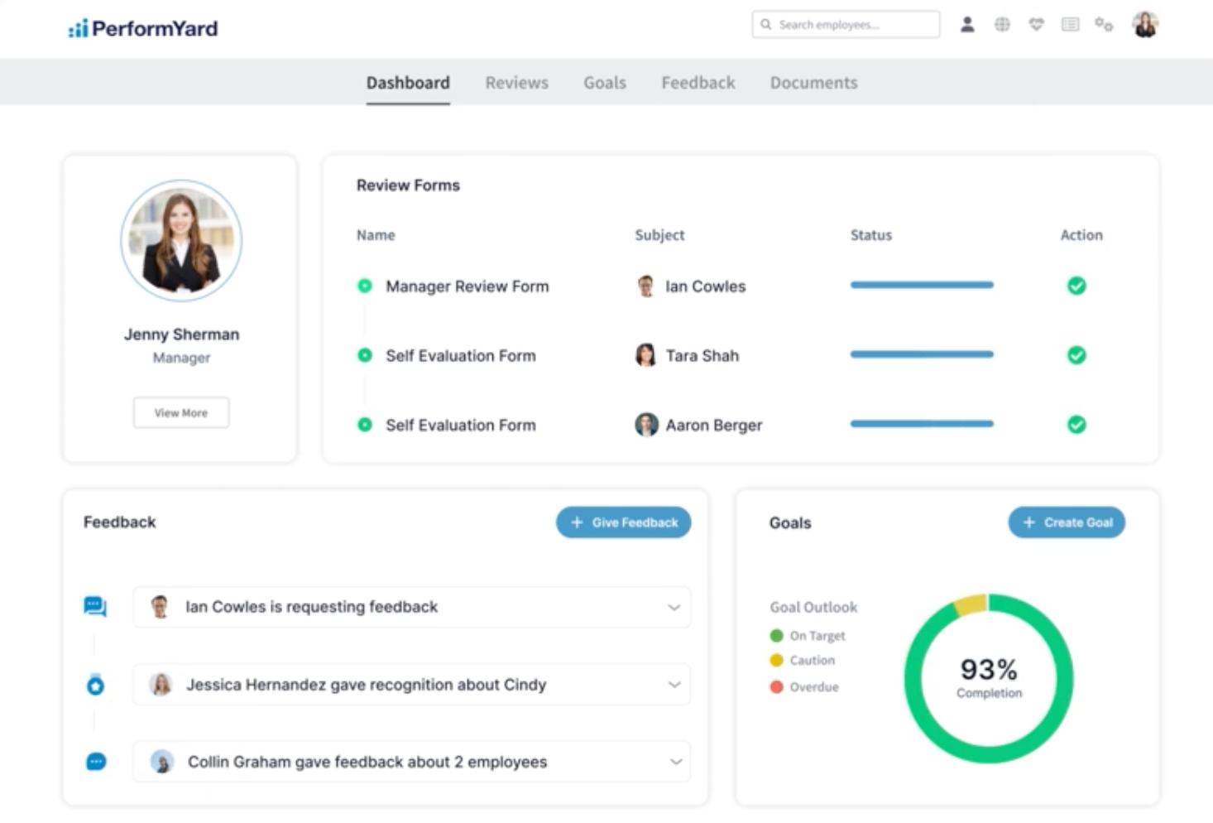Expand Jessica Hernandez recognition entry

coord(673,684)
